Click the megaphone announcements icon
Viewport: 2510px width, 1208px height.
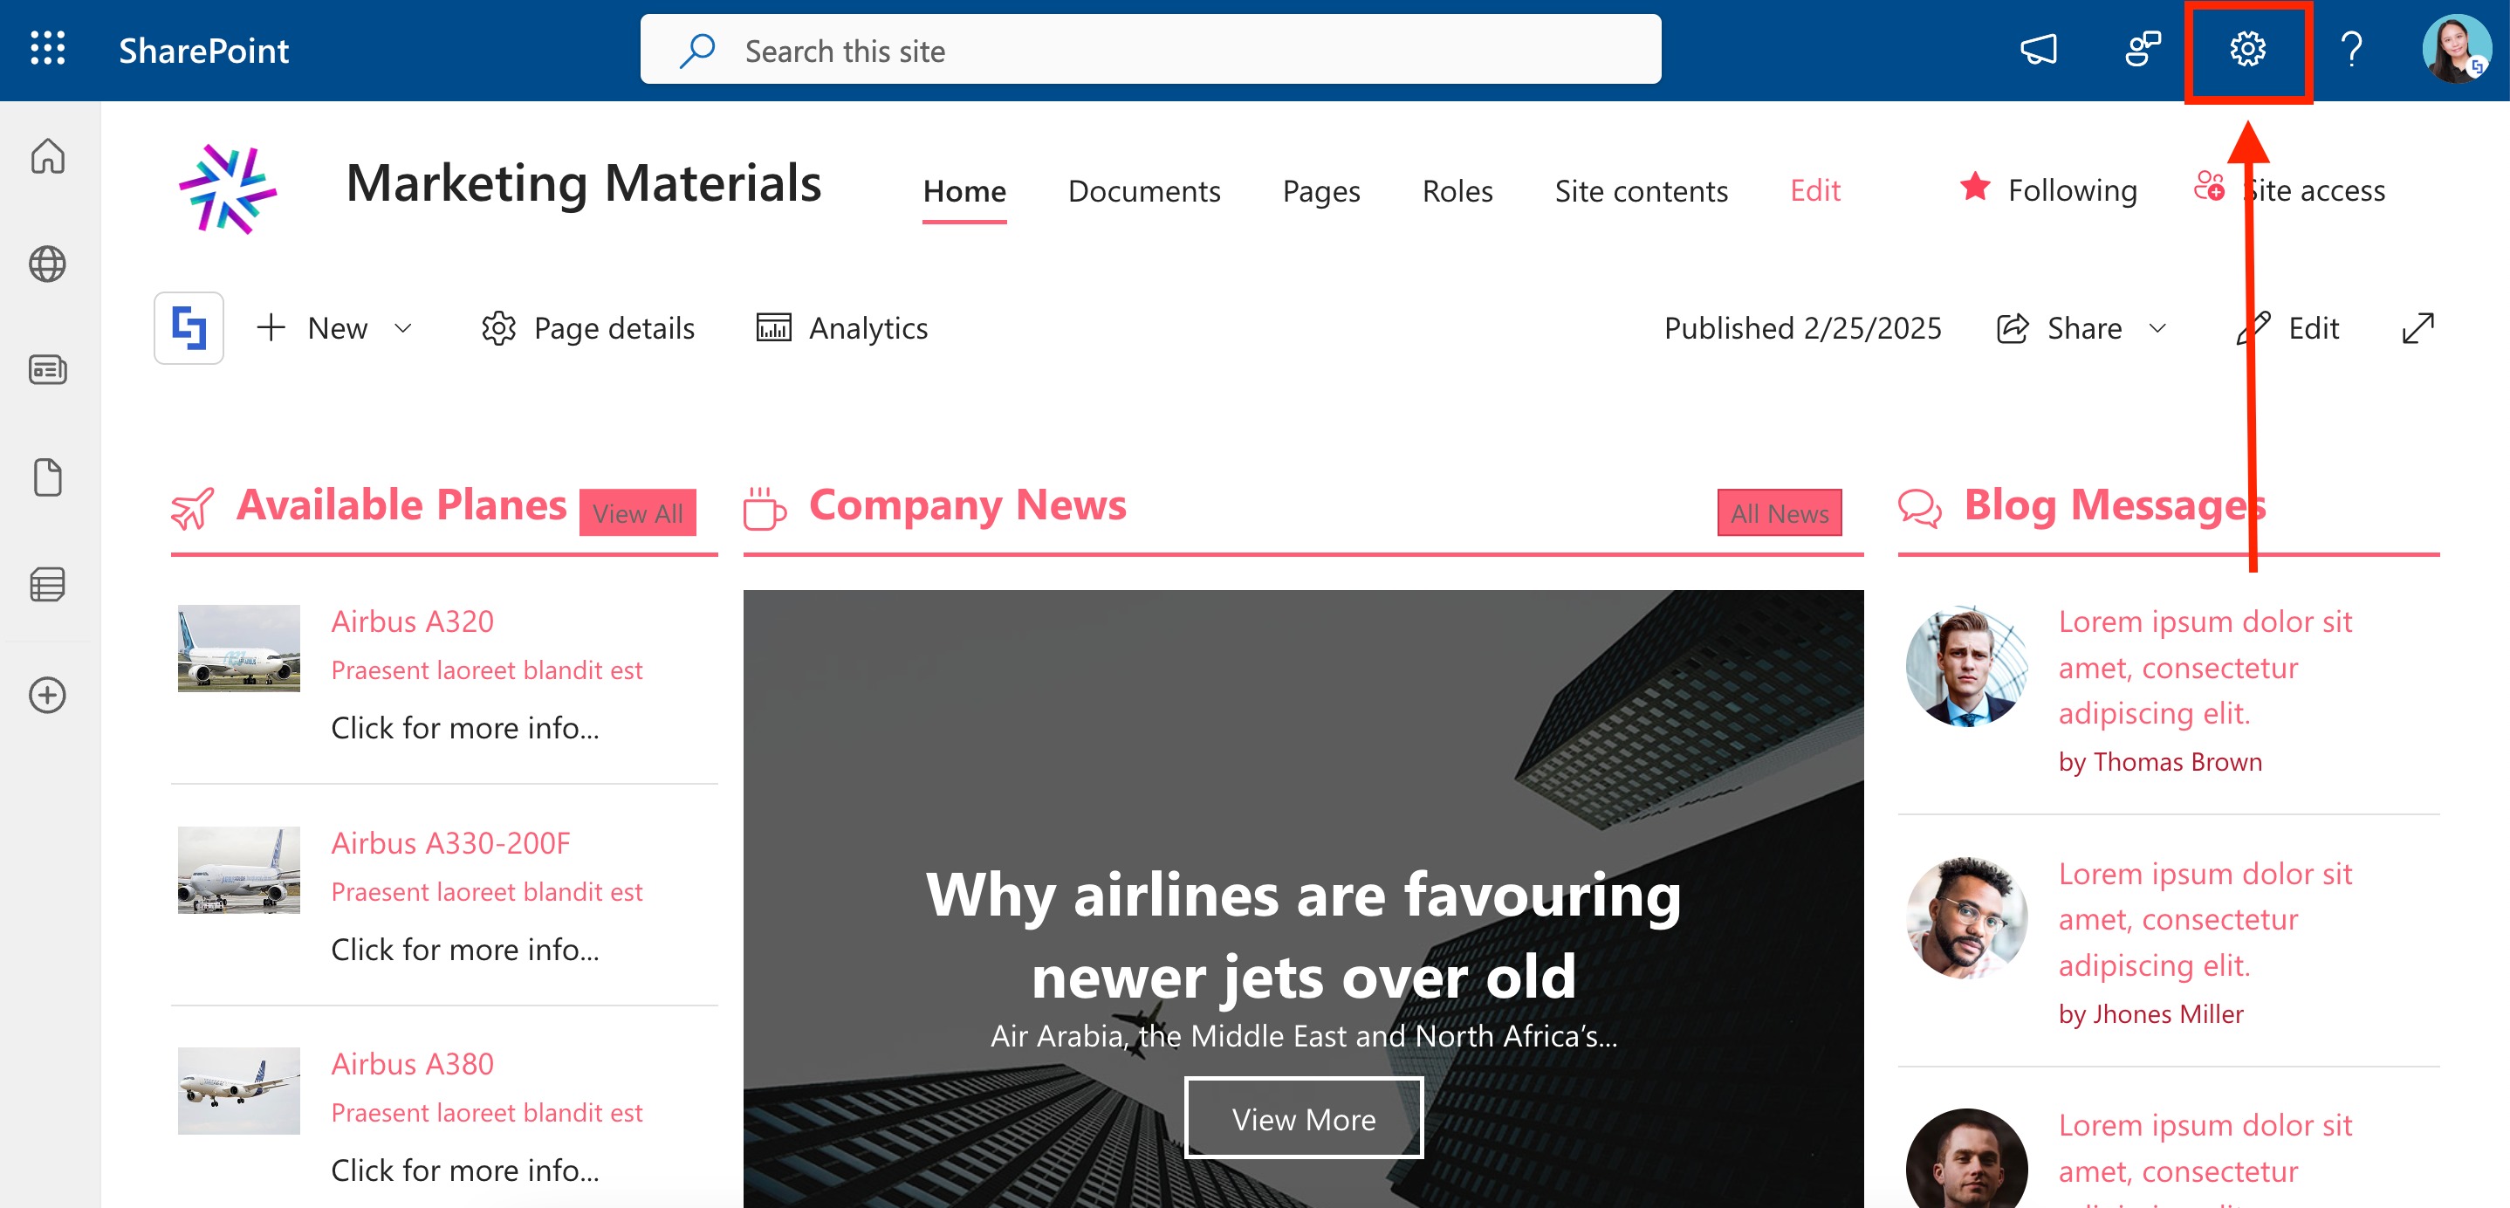2039,49
